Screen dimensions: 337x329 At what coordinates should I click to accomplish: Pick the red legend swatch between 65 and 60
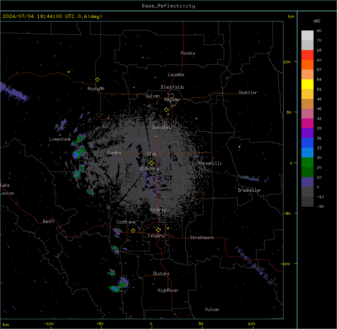click(x=307, y=55)
